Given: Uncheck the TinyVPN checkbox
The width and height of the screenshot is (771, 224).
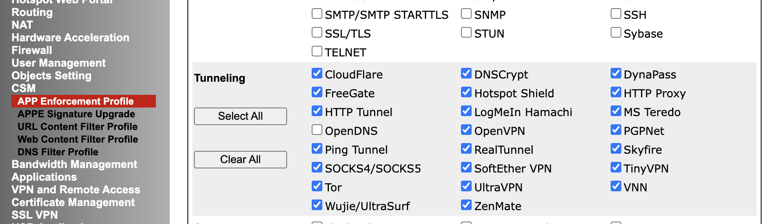Looking at the screenshot, I should pyautogui.click(x=616, y=168).
